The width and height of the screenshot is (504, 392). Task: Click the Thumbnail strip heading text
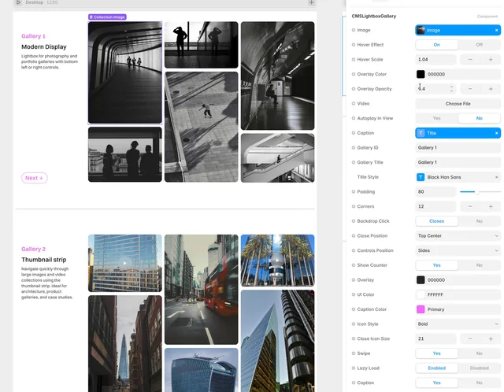tap(44, 260)
